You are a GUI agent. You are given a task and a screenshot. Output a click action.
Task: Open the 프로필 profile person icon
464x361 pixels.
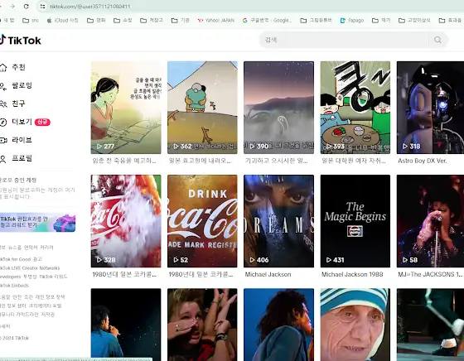tap(3, 159)
